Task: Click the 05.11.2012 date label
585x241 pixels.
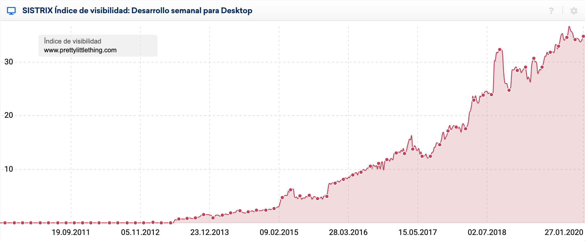Action: point(140,232)
